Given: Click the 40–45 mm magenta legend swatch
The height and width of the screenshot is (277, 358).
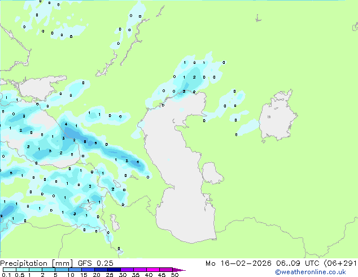Looking at the screenshot, I should pyautogui.click(x=153, y=270).
